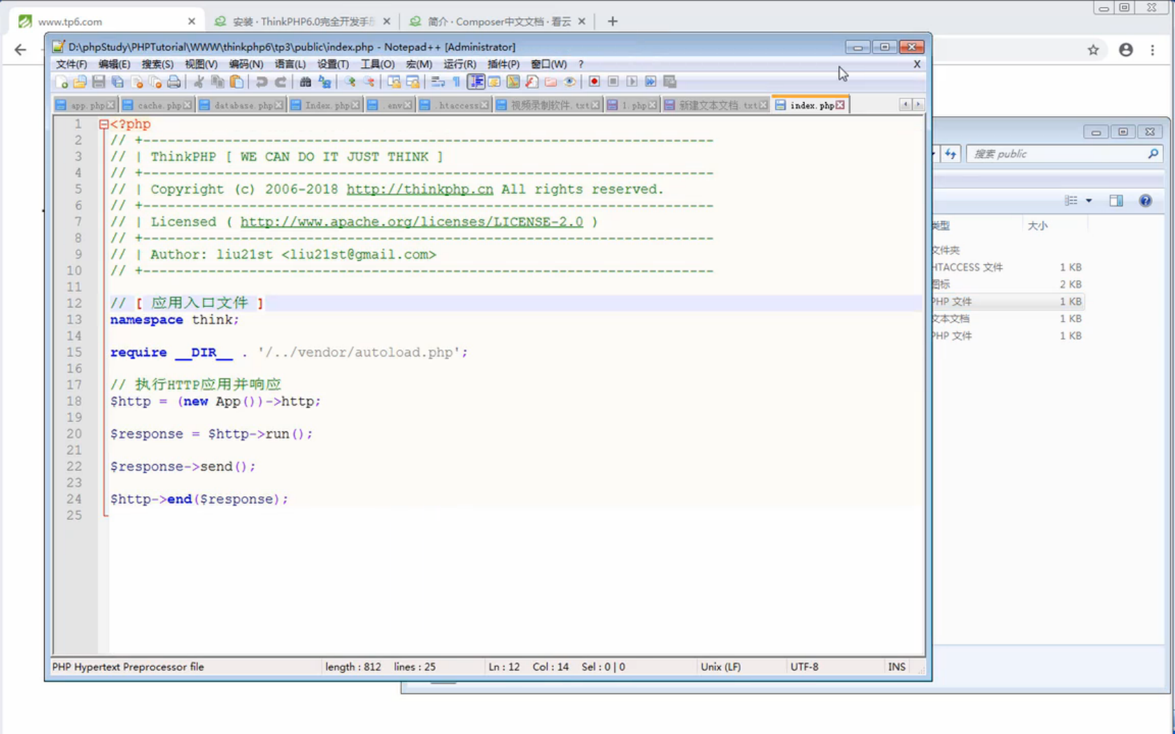Screen dimensions: 1175x734
Task: Click the Start Recording macro icon
Action: [x=594, y=82]
